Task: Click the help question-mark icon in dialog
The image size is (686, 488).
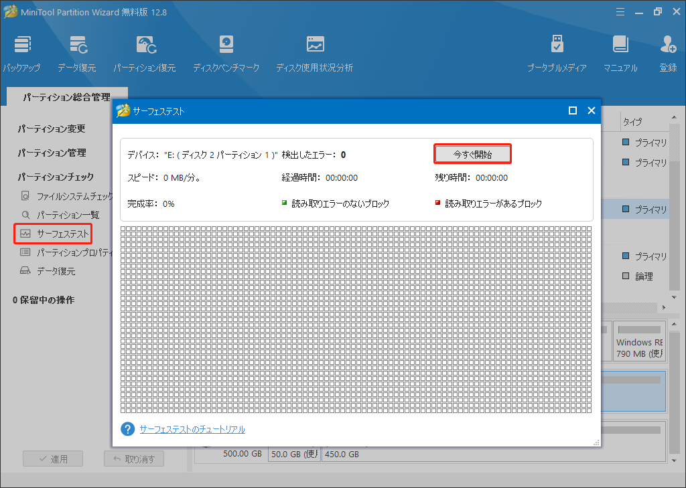Action: coord(127,429)
